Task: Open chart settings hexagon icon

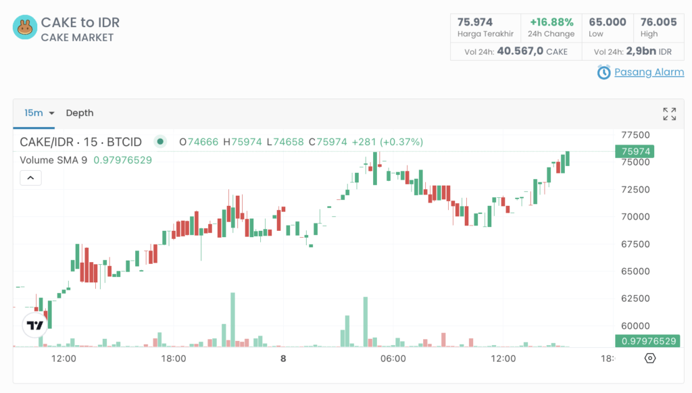Action: pos(650,359)
